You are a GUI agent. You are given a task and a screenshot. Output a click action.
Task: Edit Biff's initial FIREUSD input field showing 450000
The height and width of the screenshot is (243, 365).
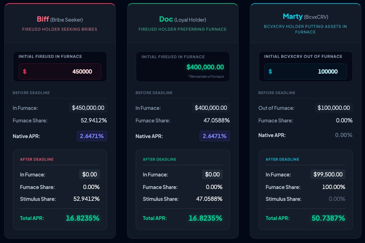60,71
